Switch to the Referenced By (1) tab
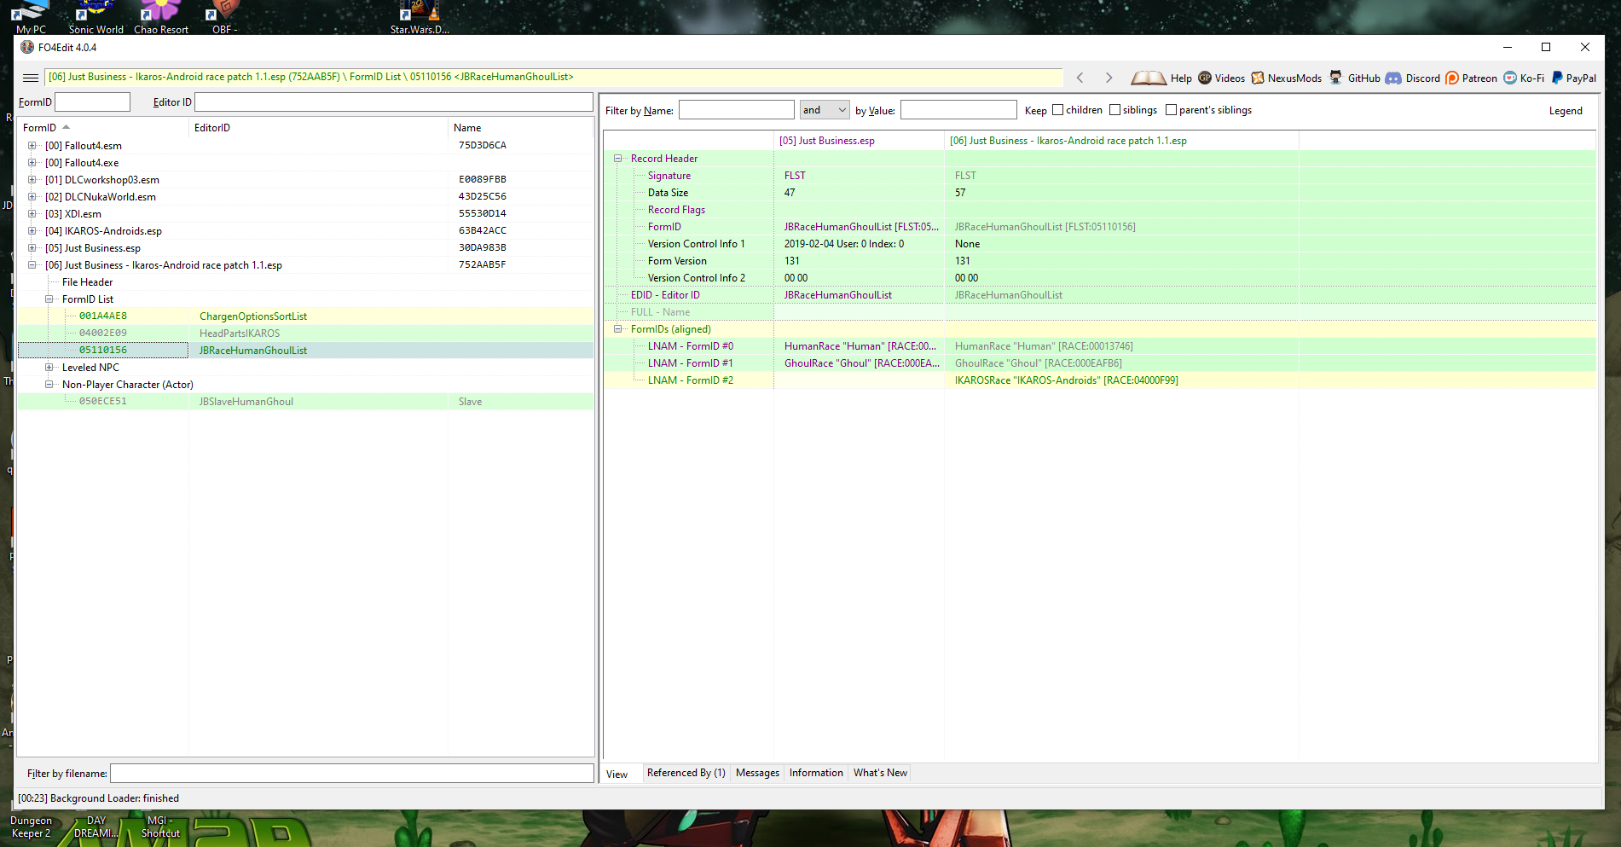This screenshot has height=847, width=1621. [686, 773]
